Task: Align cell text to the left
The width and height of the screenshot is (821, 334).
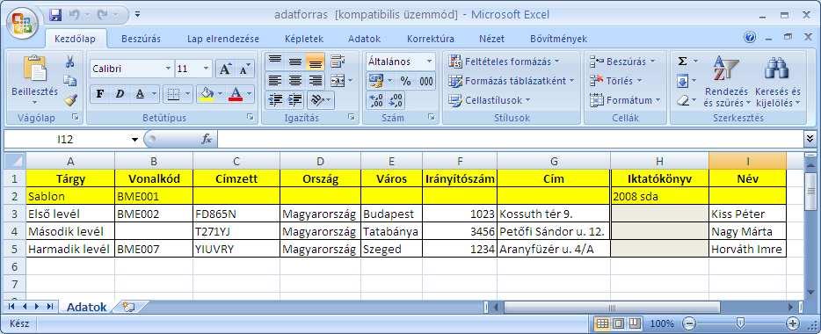Action: tap(275, 81)
